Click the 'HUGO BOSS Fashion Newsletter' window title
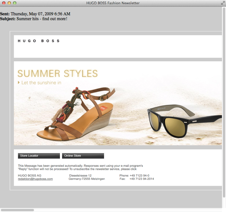The height and width of the screenshot is (212, 226). point(113,3)
